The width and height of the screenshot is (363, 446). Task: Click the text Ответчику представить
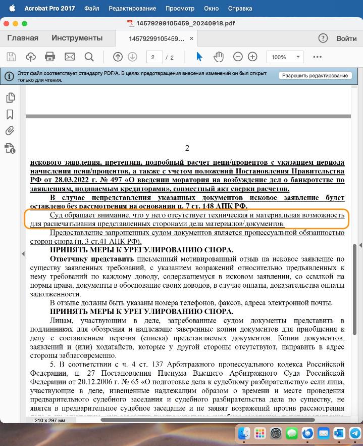tap(92, 259)
